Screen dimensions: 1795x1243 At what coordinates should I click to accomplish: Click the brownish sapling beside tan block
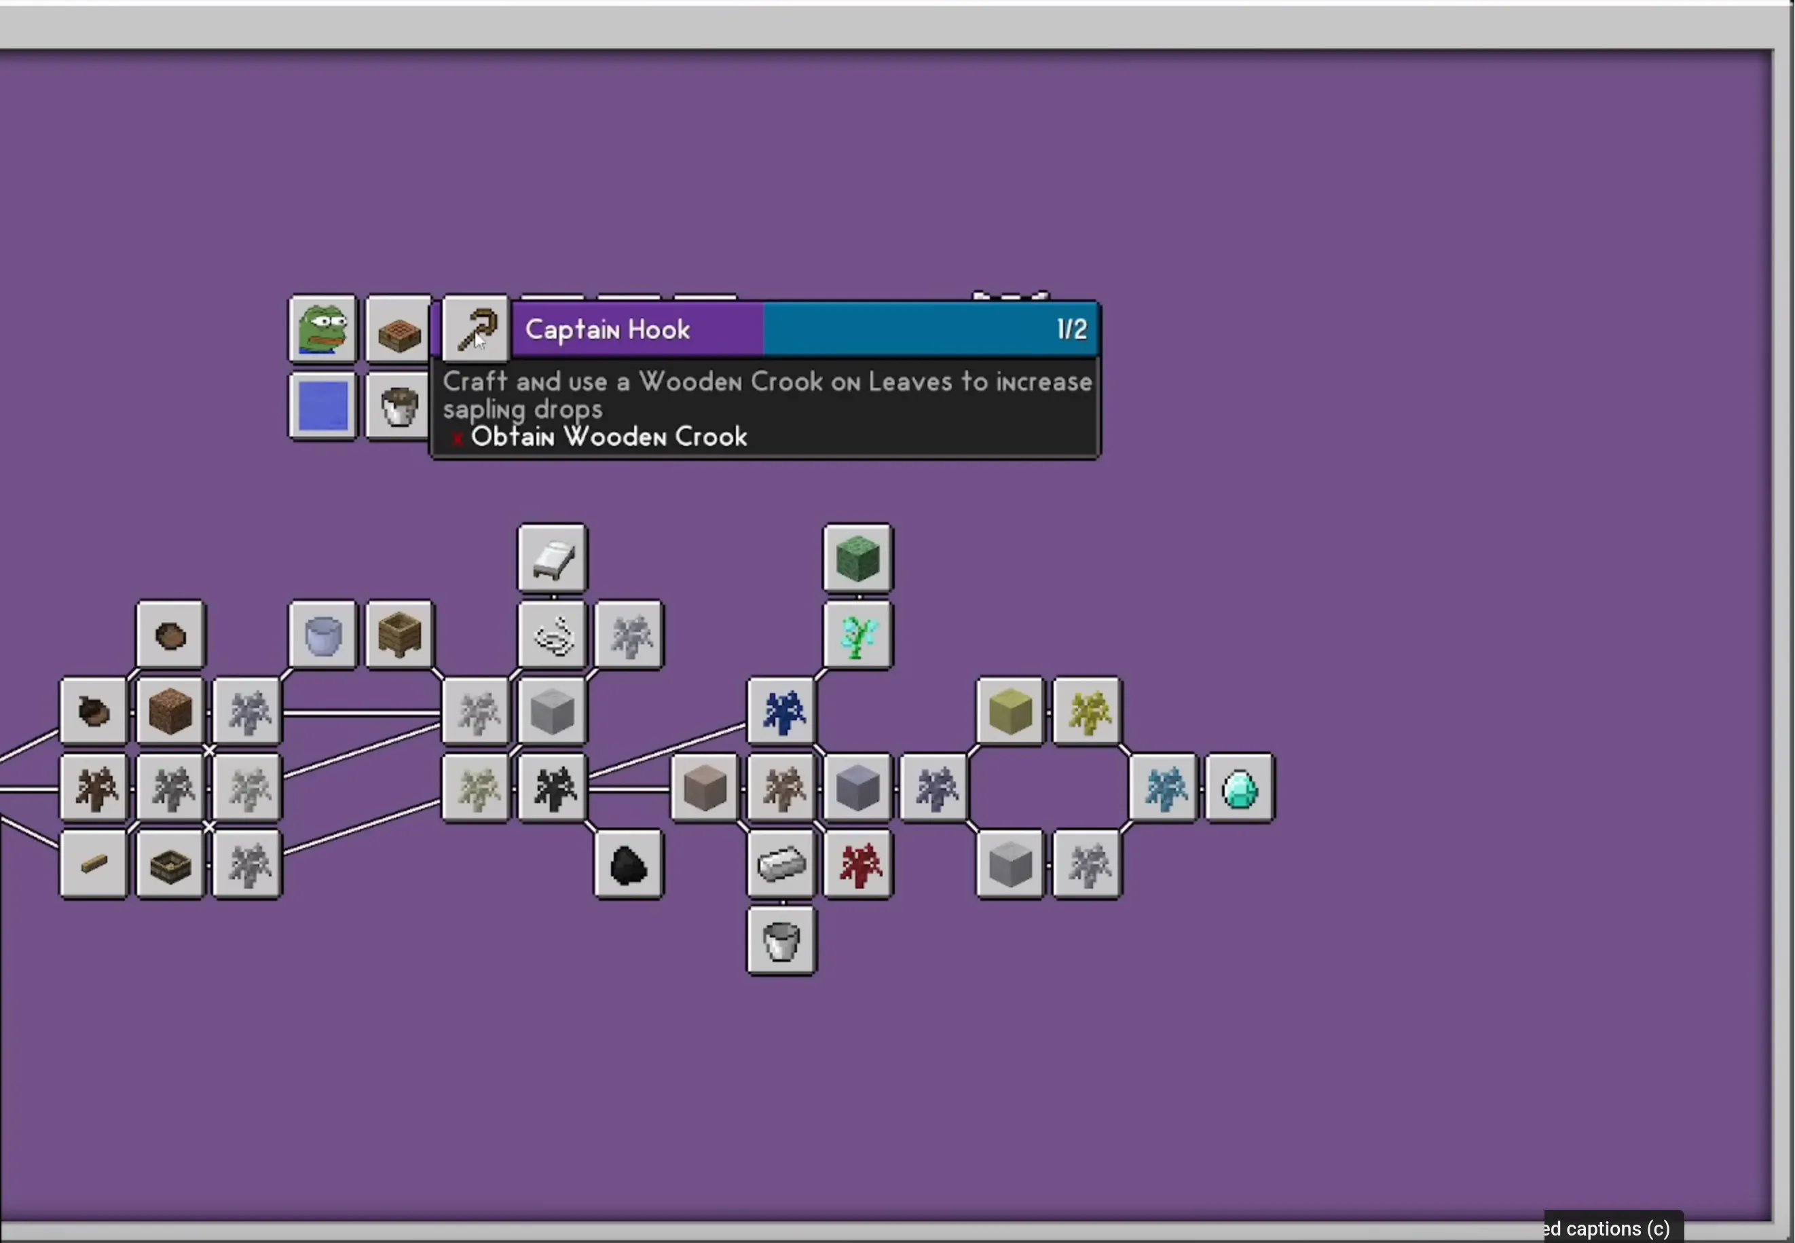pos(781,787)
